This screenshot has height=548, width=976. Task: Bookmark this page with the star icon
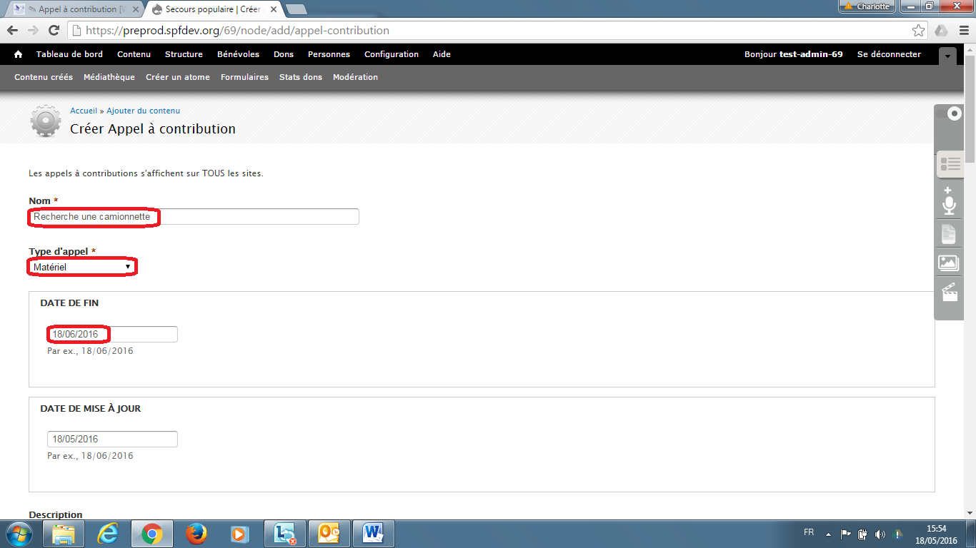[918, 31]
